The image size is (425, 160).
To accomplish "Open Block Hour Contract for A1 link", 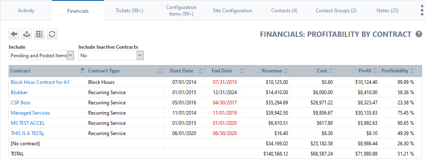I will [40, 82].
